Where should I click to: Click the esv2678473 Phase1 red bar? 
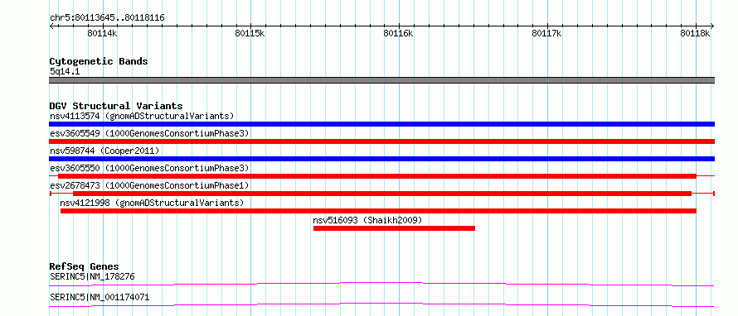click(x=382, y=194)
